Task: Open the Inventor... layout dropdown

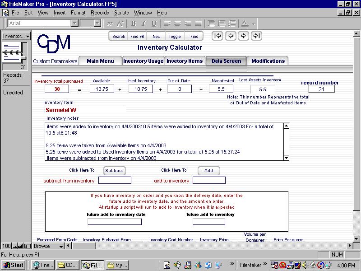Action: pyautogui.click(x=16, y=36)
